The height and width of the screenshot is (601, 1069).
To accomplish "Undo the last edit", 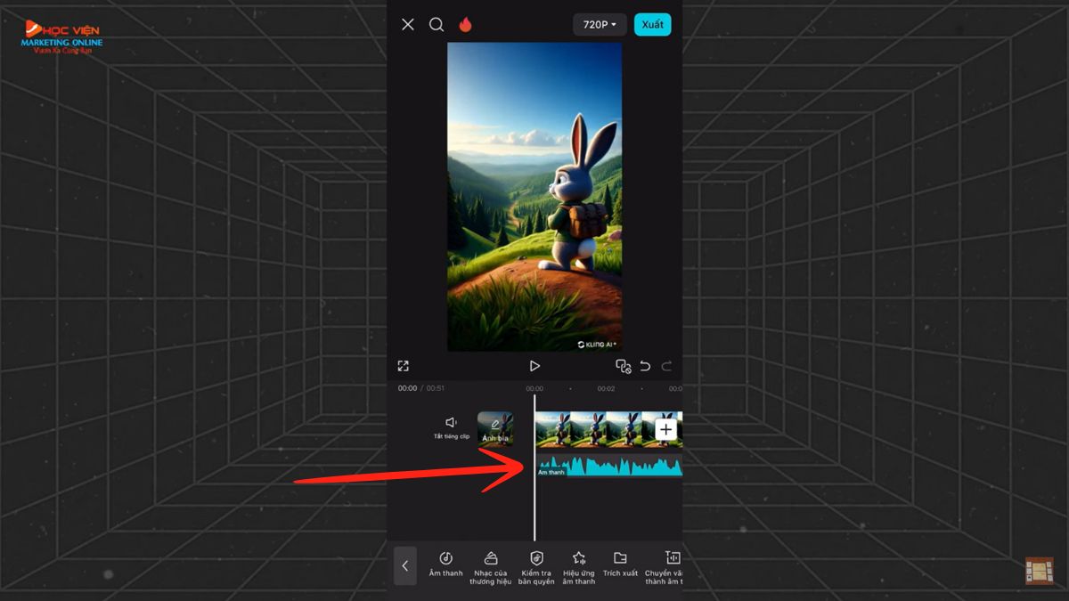I will pos(645,366).
